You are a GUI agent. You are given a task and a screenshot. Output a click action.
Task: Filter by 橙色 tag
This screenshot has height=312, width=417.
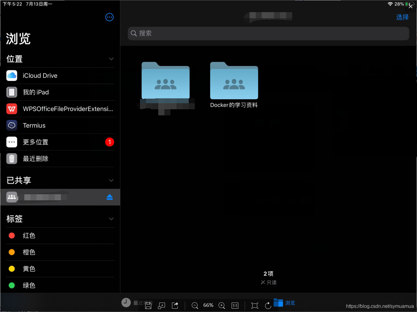pyautogui.click(x=60, y=252)
